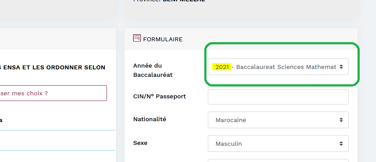Click the Année du Baccalauréat label

pos(153,70)
